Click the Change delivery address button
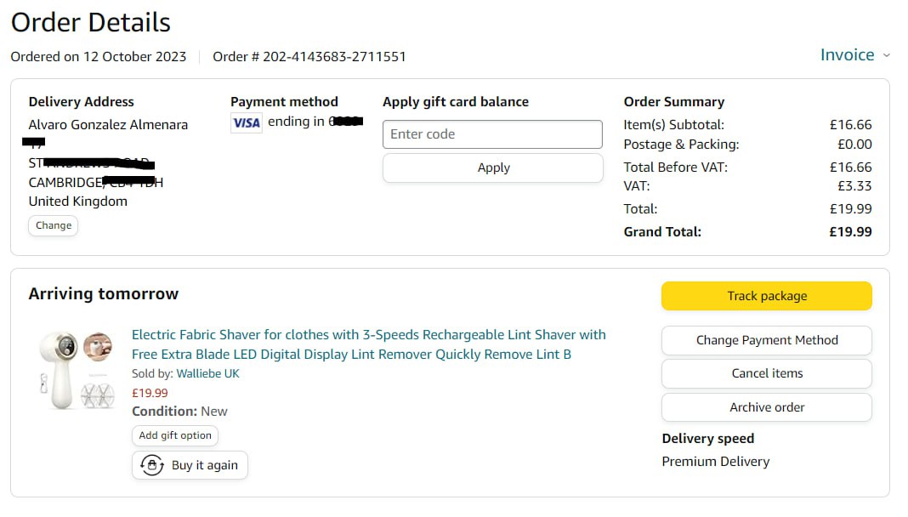 click(54, 225)
